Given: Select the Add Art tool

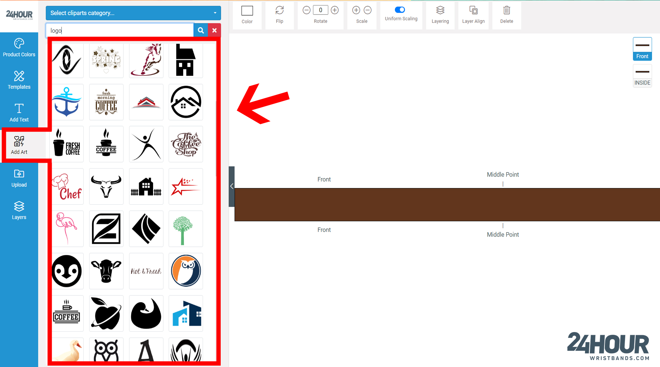Looking at the screenshot, I should (x=19, y=145).
